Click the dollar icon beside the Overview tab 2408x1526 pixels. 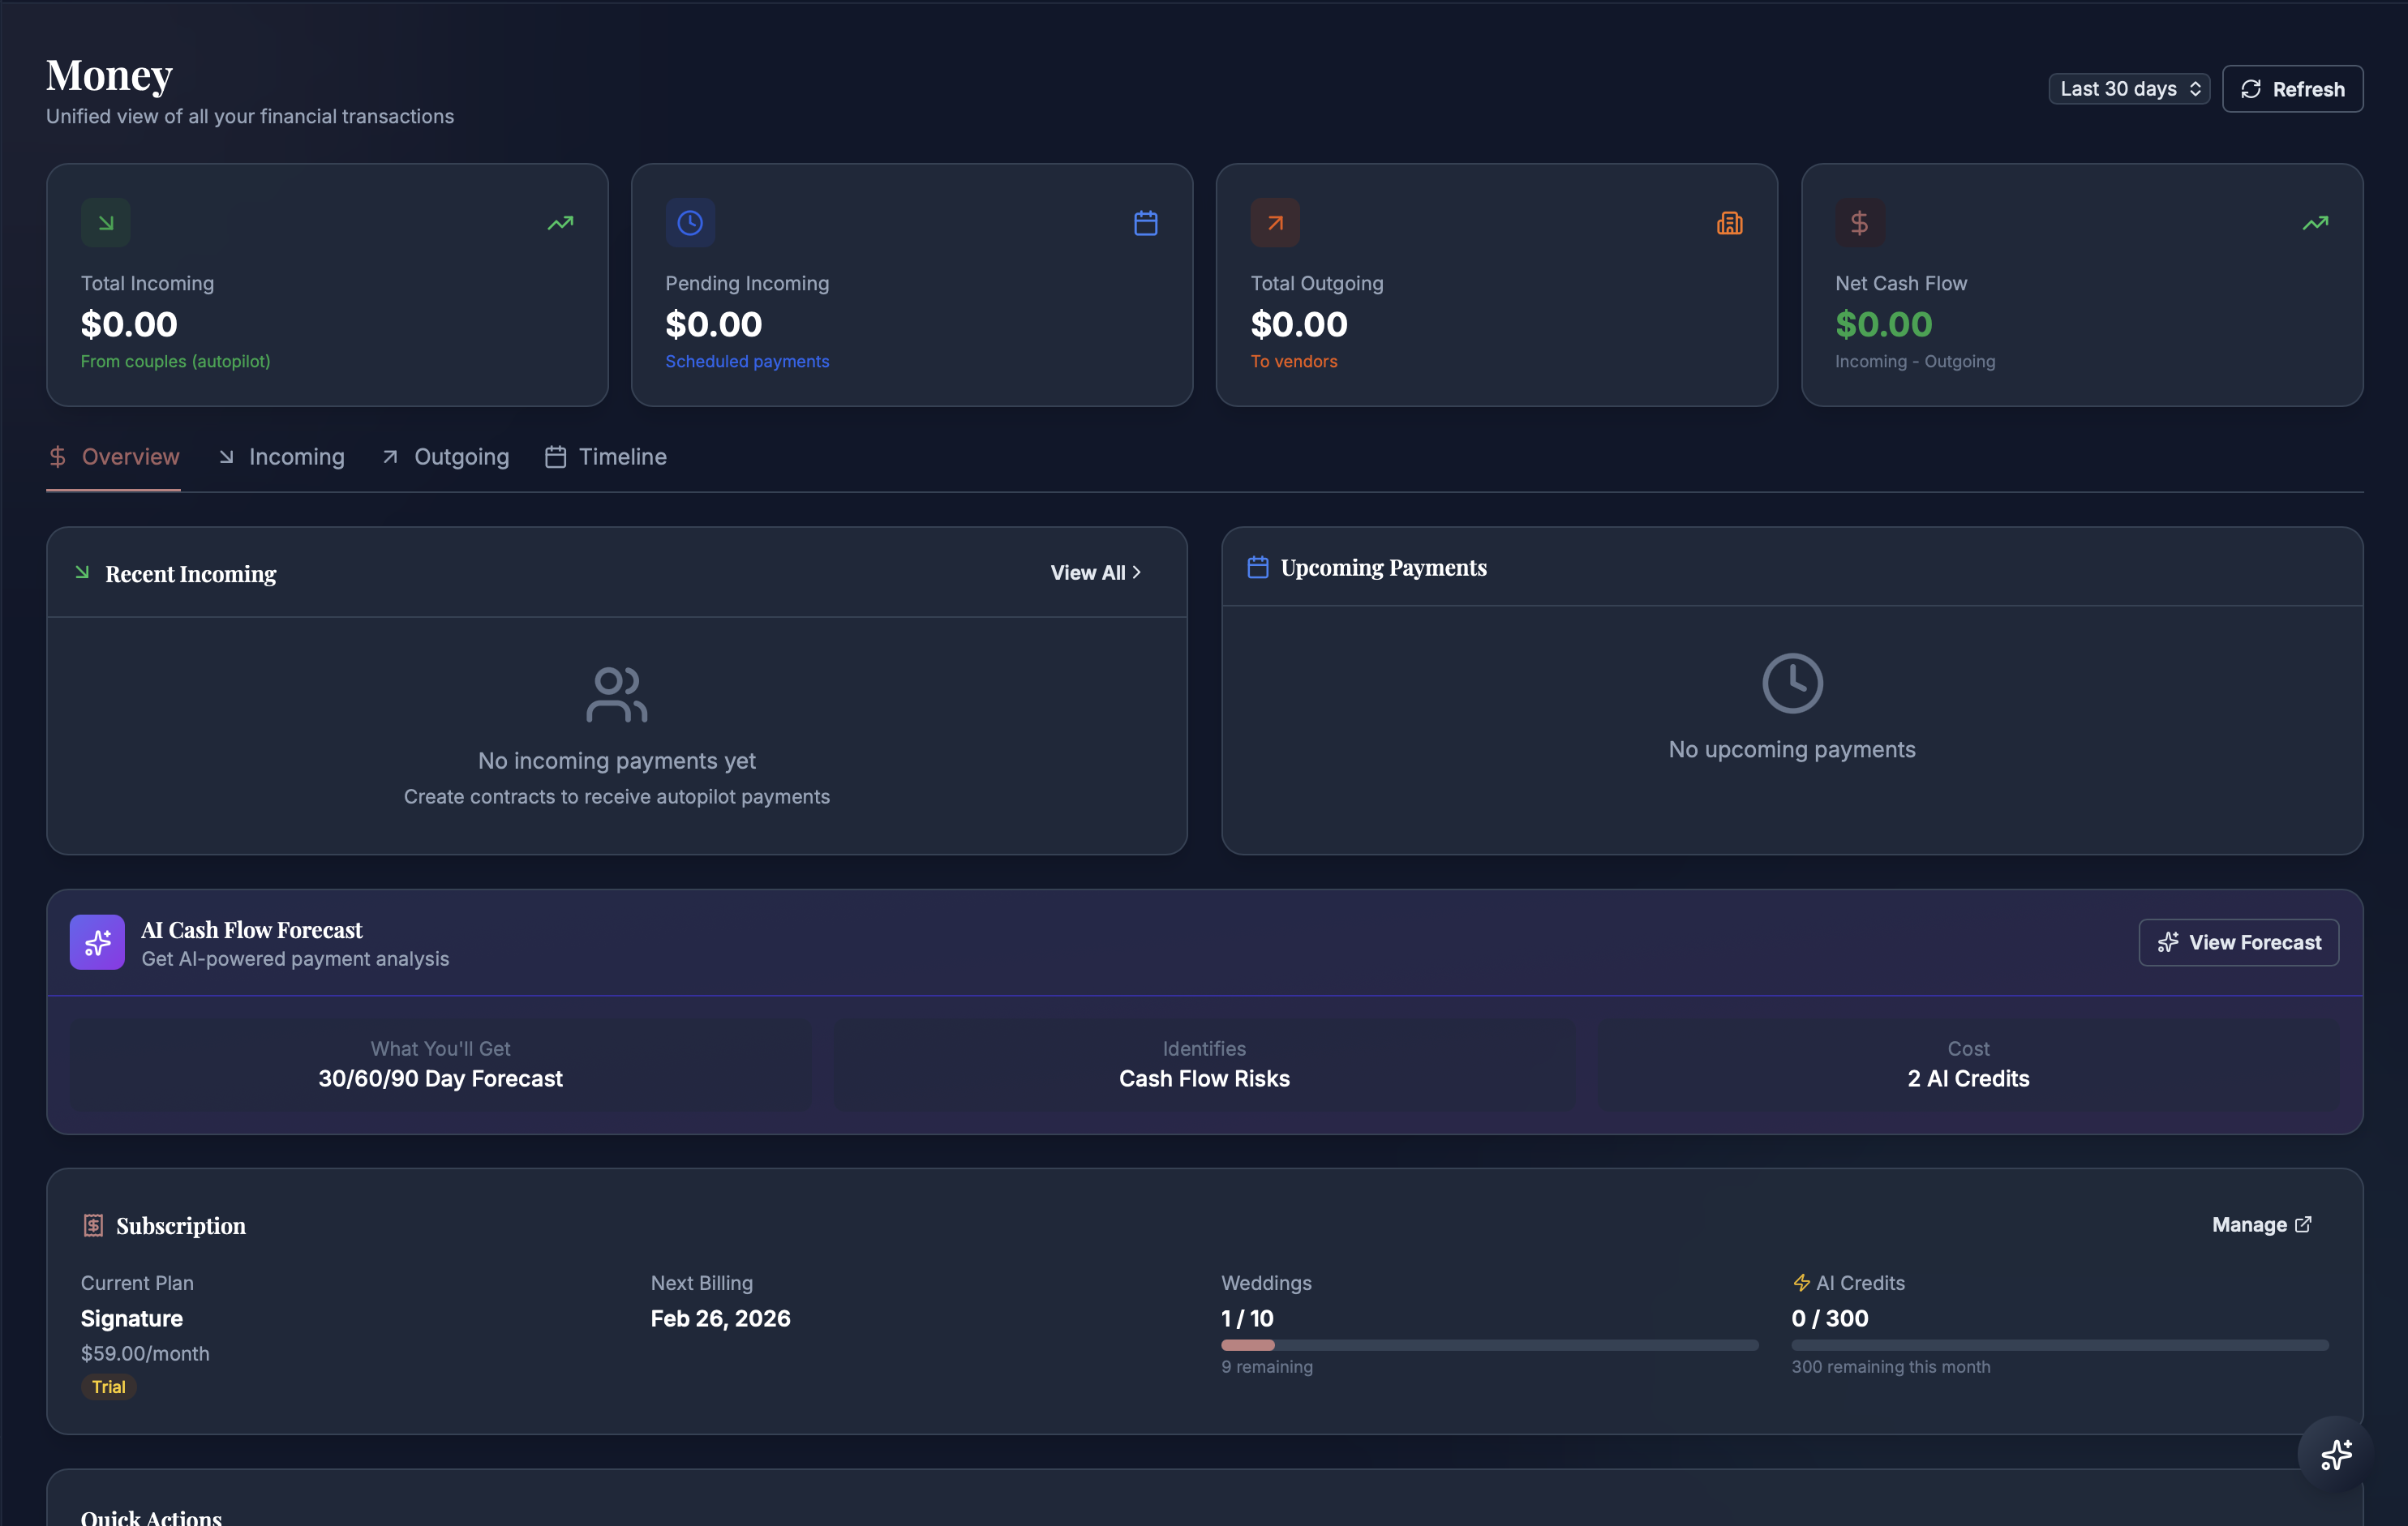tap(58, 457)
